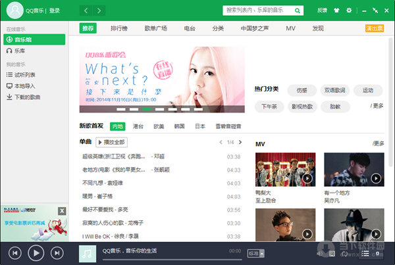The height and width of the screenshot is (265, 395).
Task: Toggle the lyrics 词 icon
Action: 332,254
